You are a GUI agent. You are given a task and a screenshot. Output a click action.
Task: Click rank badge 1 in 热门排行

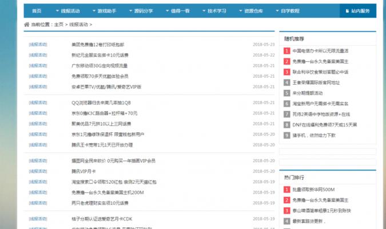[287, 190]
